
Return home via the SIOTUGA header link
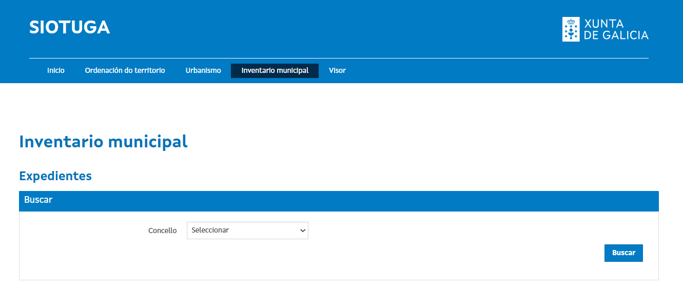click(70, 27)
